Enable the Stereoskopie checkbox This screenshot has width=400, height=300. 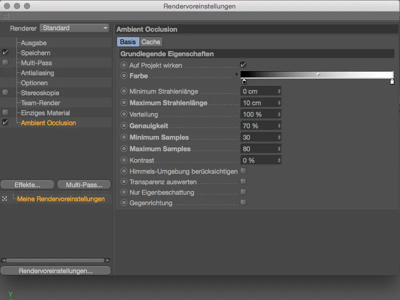point(5,92)
